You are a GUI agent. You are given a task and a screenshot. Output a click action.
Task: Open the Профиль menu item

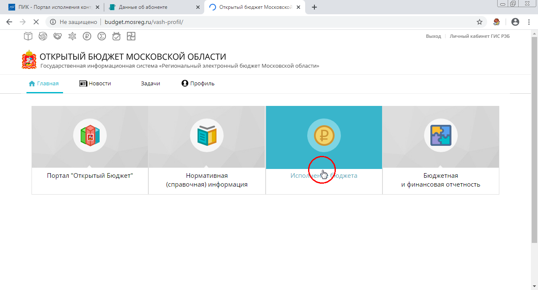pos(202,83)
